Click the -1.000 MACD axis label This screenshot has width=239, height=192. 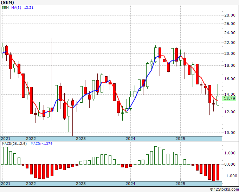[229, 176]
